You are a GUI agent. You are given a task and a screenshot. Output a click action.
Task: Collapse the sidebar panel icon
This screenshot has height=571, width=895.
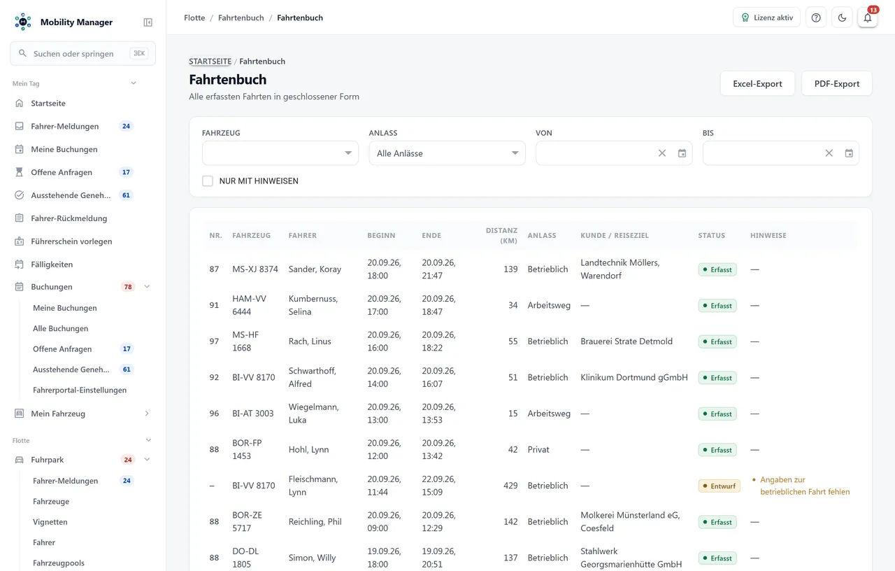click(148, 22)
